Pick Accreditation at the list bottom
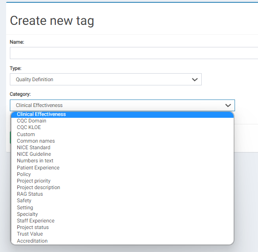The width and height of the screenshot is (258, 252). 122,241
